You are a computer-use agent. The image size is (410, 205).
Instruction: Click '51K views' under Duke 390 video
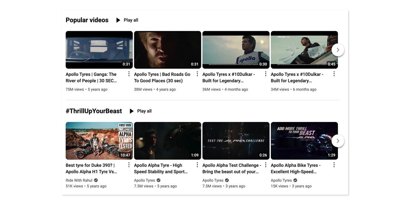coord(74,186)
